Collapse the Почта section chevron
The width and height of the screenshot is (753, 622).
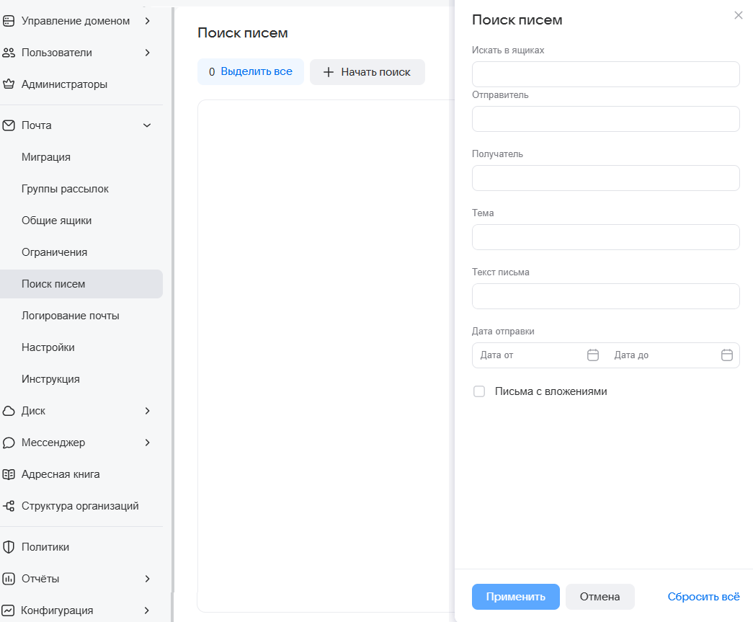pyautogui.click(x=147, y=125)
